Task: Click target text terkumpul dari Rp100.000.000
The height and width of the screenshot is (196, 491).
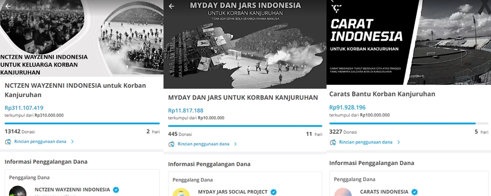Action: tap(359, 115)
